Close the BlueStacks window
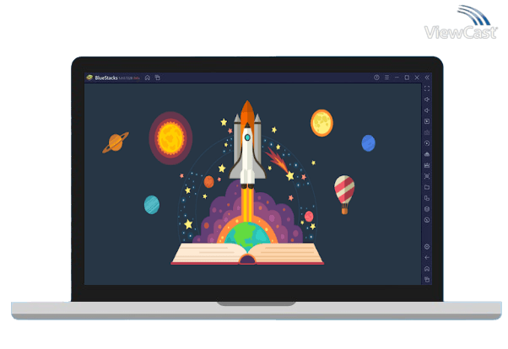Screen dimensions: 508x349 (417, 78)
